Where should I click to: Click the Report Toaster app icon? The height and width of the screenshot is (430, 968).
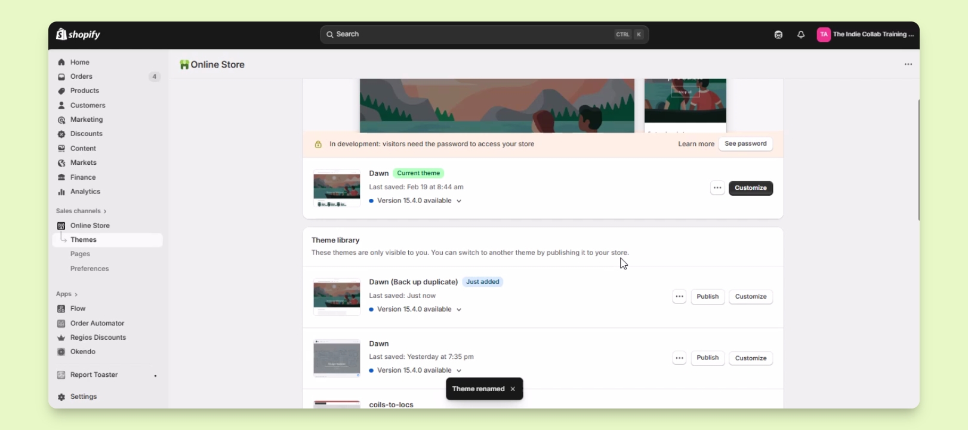coord(61,375)
